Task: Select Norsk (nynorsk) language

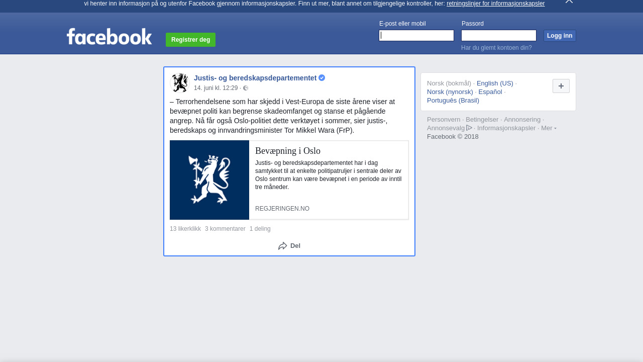Action: (450, 92)
